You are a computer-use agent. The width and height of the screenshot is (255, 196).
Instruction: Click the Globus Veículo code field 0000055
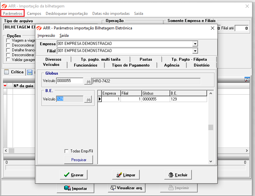[x=70, y=81]
